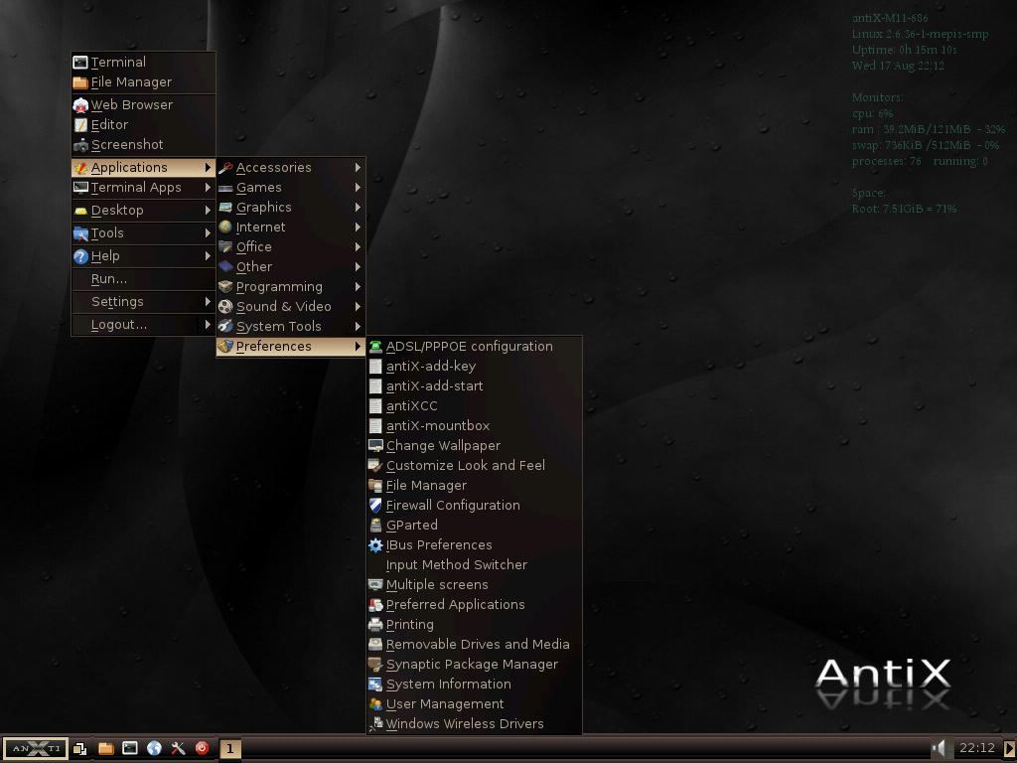1017x763 pixels.
Task: Expand the Settings submenu arrow
Action: [208, 302]
